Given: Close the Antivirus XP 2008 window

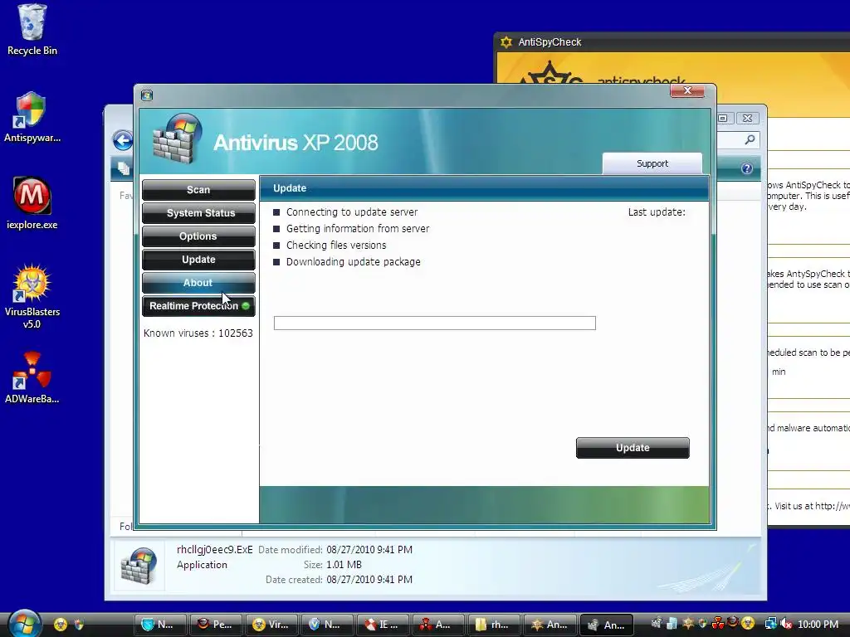Looking at the screenshot, I should point(687,90).
